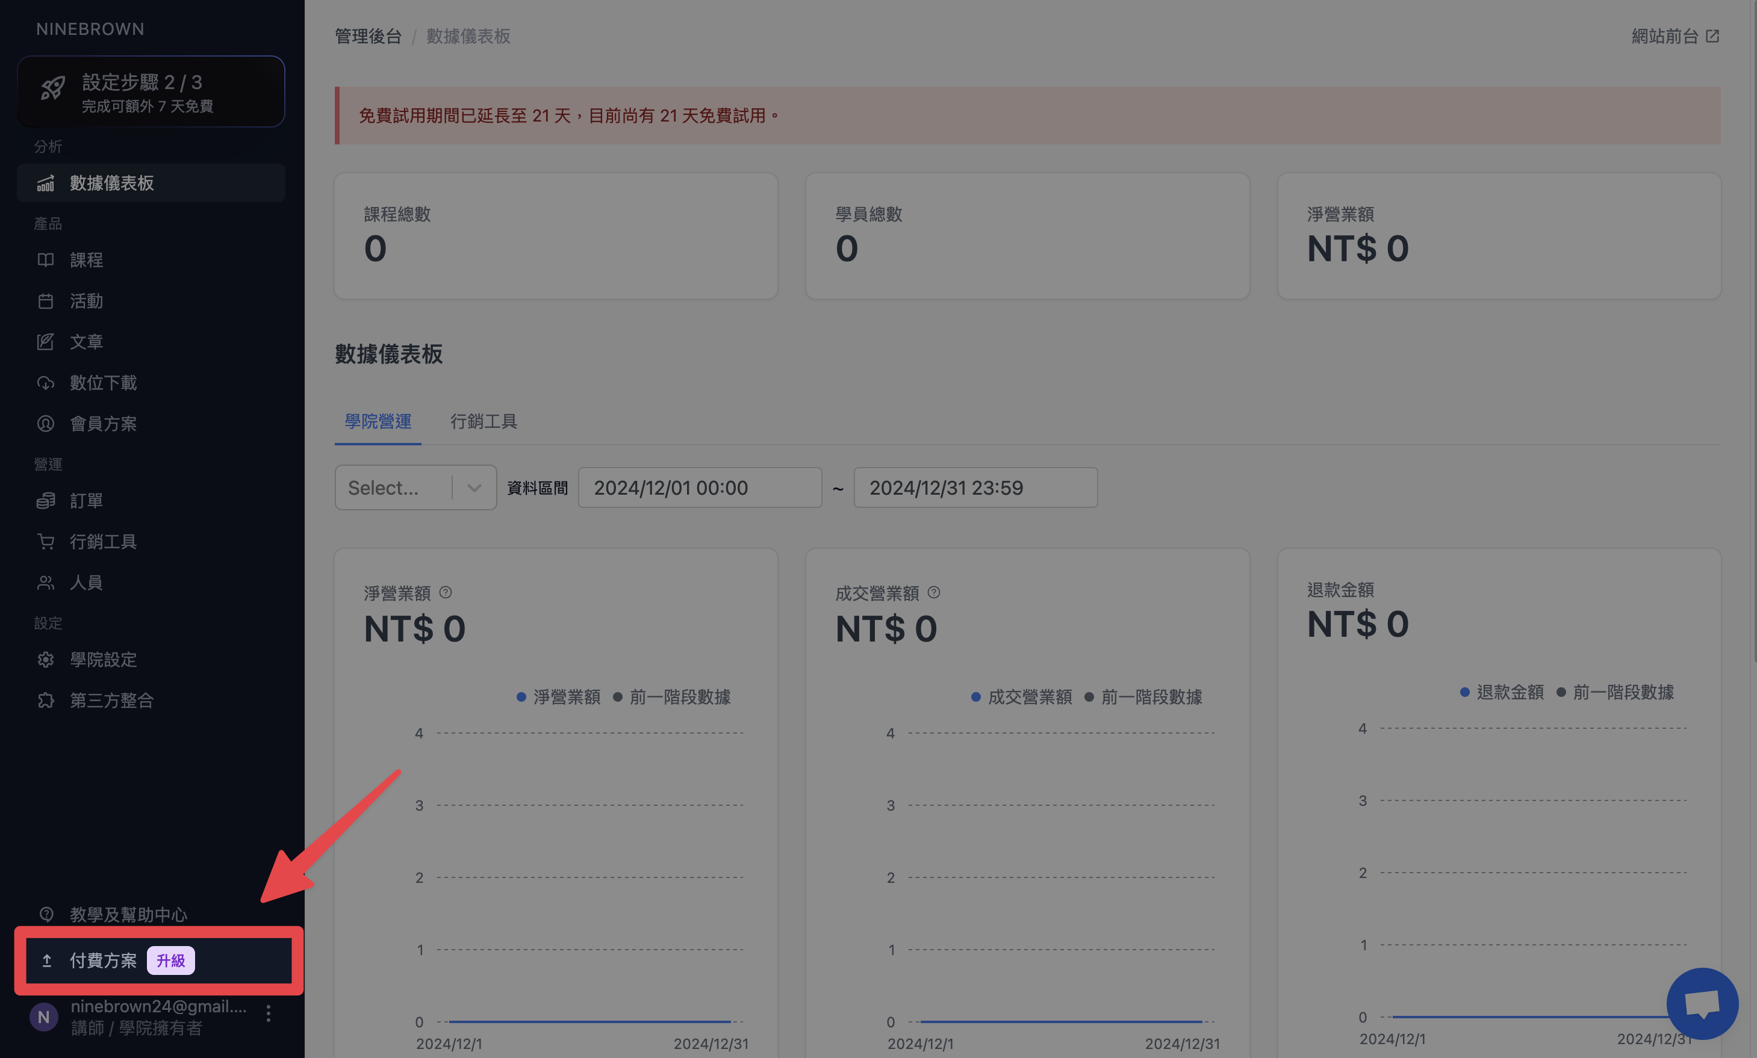The height and width of the screenshot is (1058, 1757).
Task: Click the chevron arrow of Select dropdown
Action: [x=474, y=488]
